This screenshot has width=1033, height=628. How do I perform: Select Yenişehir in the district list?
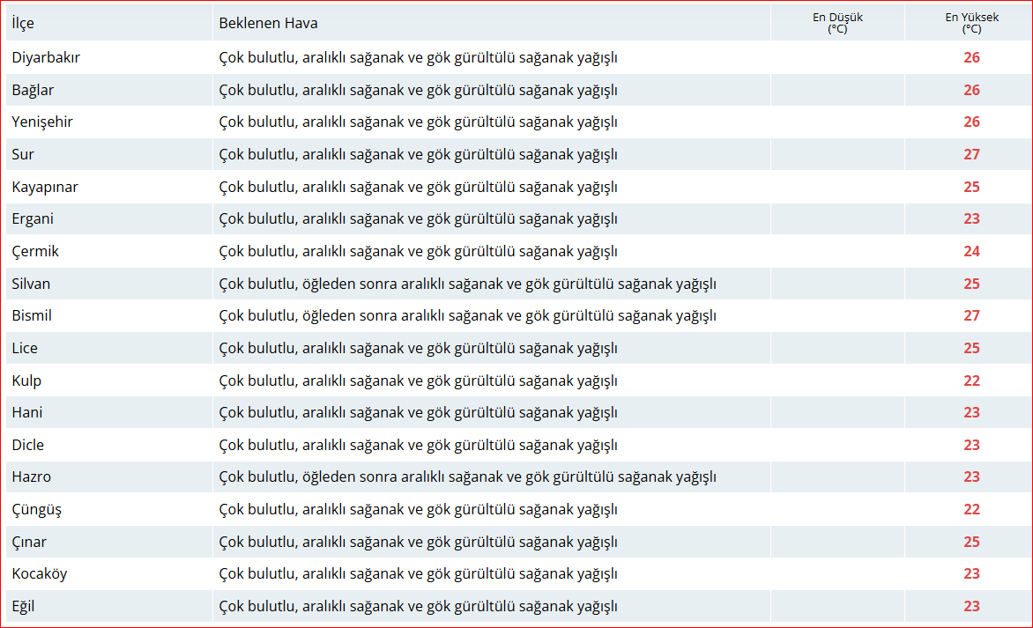click(x=42, y=122)
